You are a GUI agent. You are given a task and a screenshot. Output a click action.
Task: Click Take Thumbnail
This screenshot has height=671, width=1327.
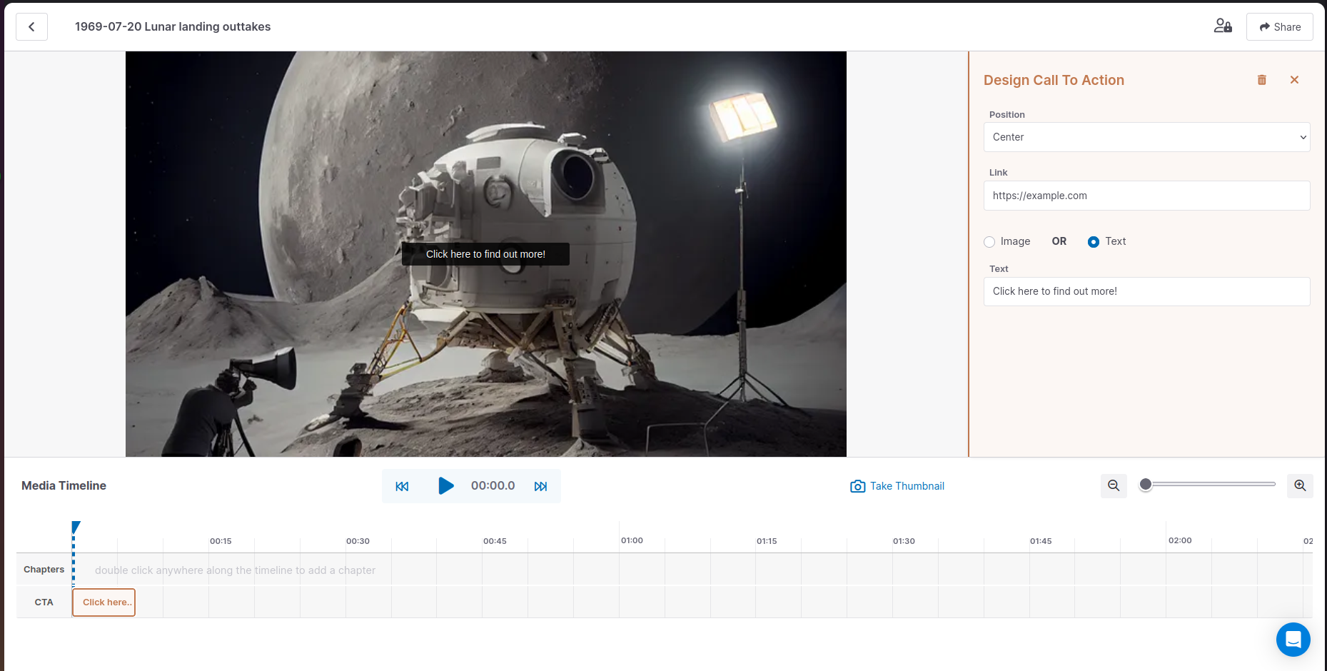tap(897, 486)
